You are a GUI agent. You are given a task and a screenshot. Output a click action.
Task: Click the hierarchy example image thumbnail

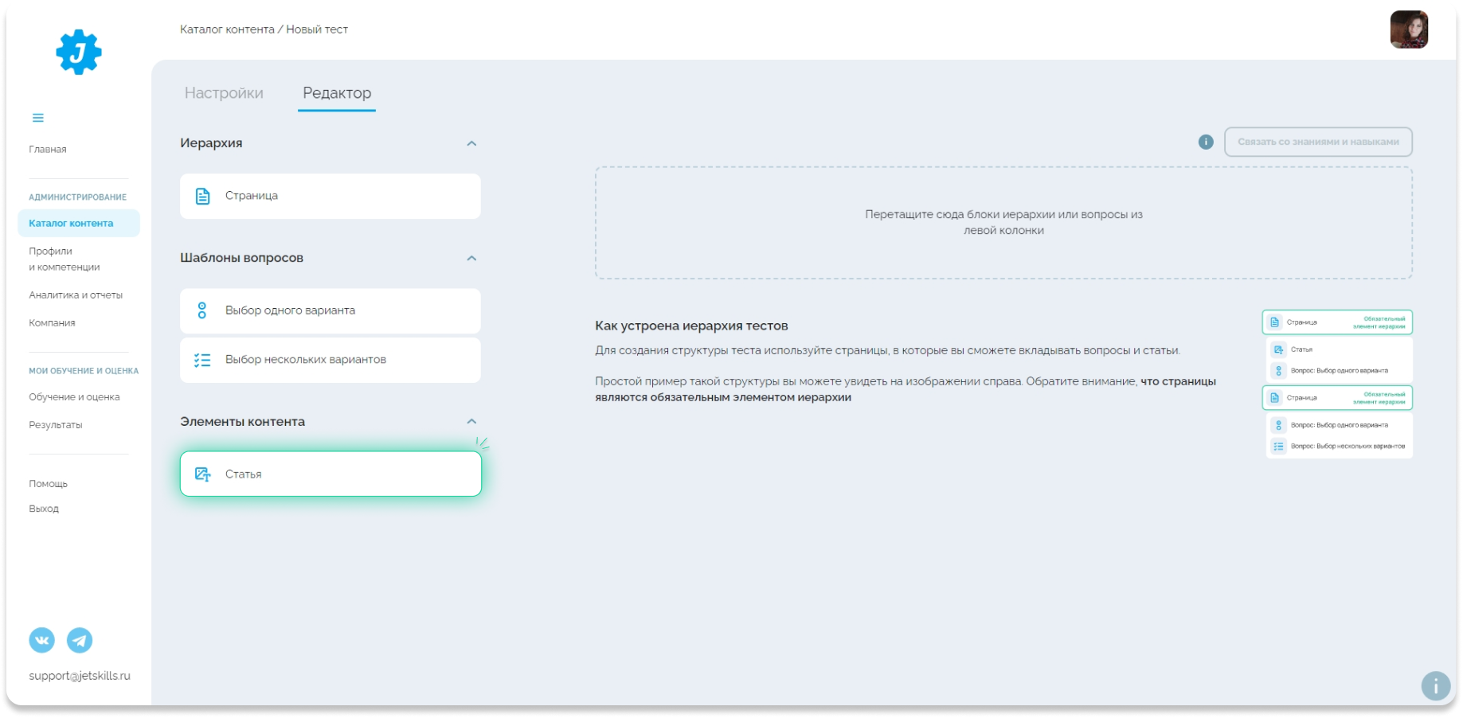pyautogui.click(x=1338, y=384)
